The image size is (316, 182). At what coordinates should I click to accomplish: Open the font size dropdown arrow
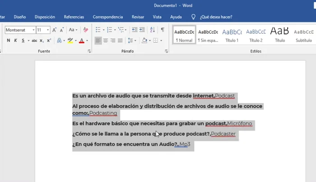(48, 30)
